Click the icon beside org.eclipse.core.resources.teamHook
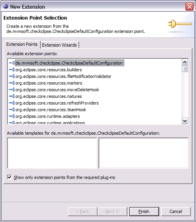This screenshot has width=196, height=222. pos(12,110)
